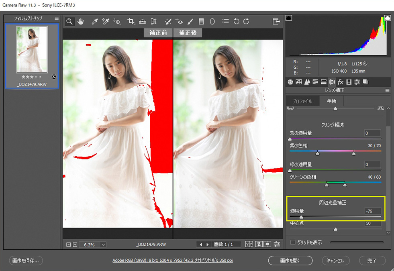Open the レンズ補正 panel options menu
The image size is (394, 271).
click(387, 90)
